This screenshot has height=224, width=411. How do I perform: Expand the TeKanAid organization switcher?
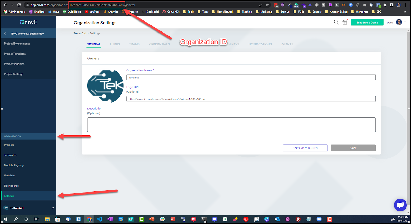pyautogui.click(x=53, y=208)
